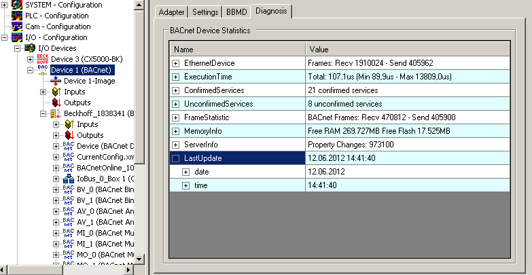
Task: Open the BBMD tab
Action: point(236,12)
